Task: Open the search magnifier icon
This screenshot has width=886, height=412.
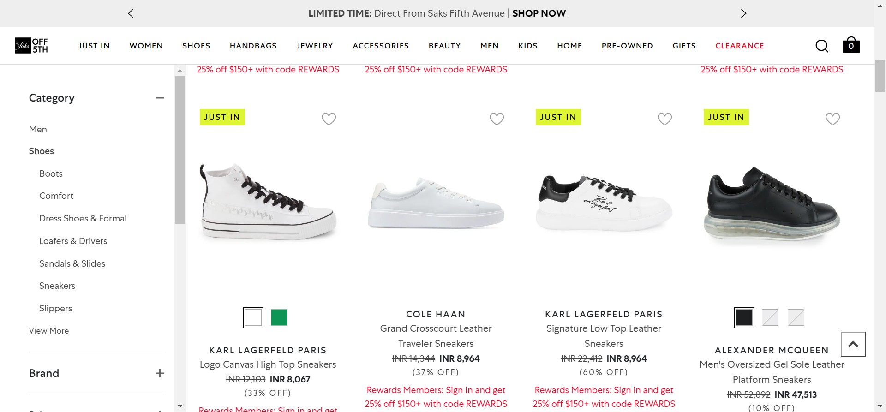Action: [x=821, y=46]
